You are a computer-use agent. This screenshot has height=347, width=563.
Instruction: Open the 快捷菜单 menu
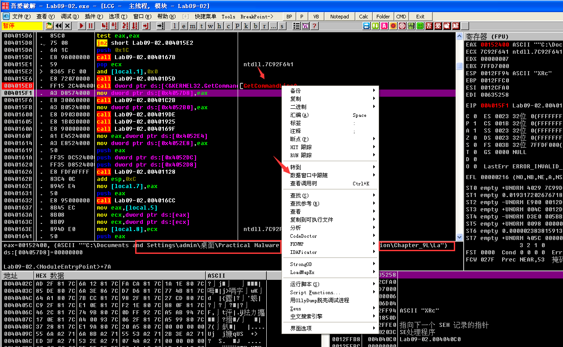click(x=206, y=17)
